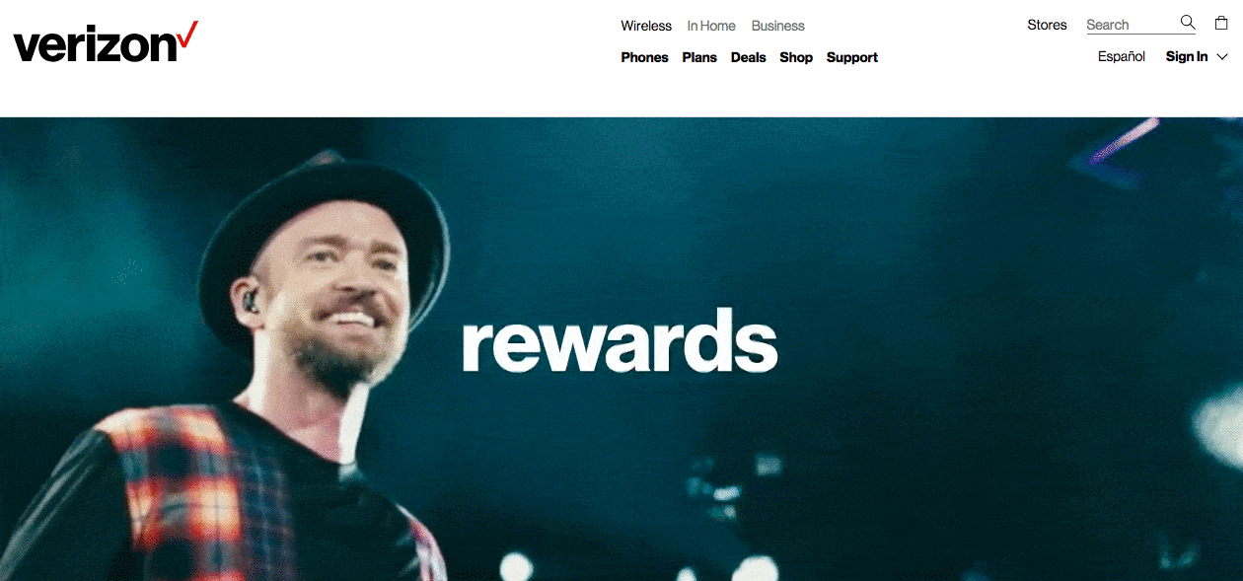Open the Support menu
The image size is (1243, 581).
click(852, 57)
